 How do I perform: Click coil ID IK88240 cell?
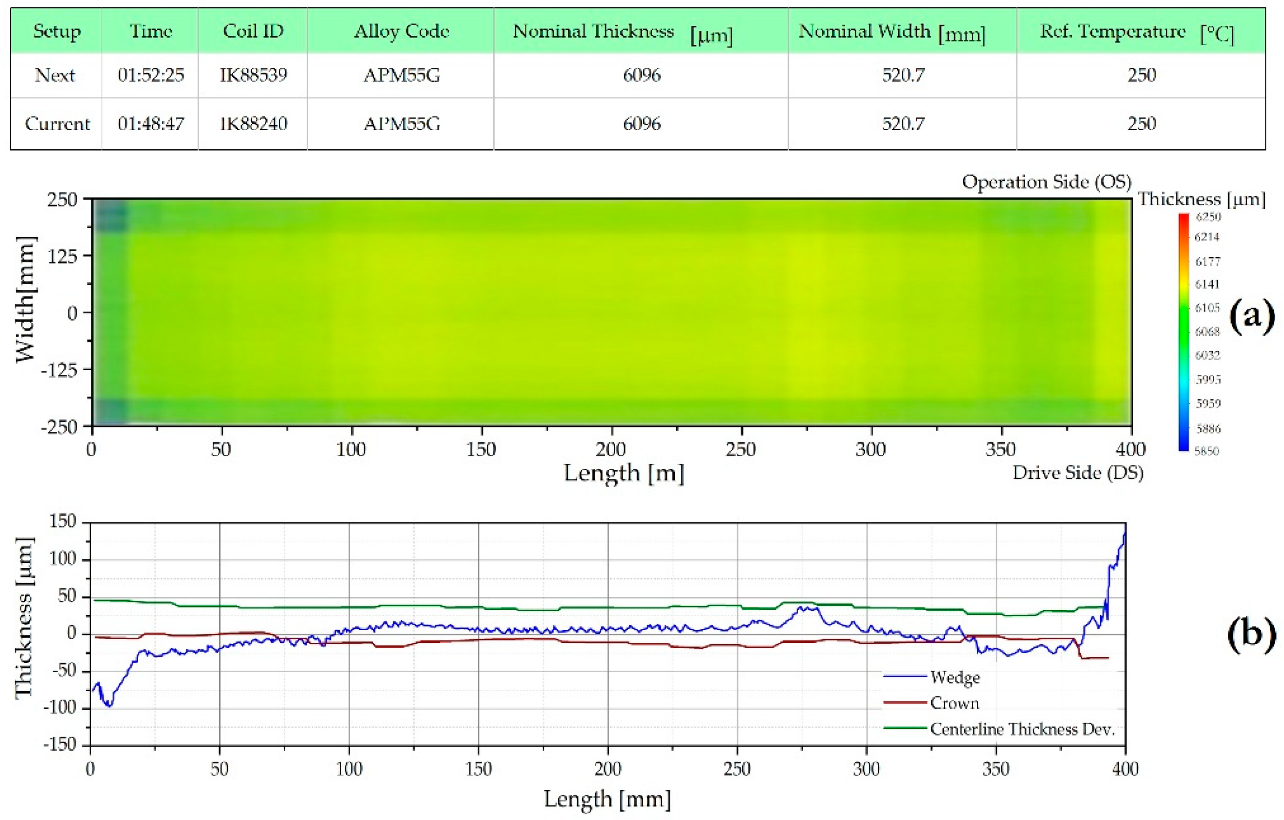pos(253,124)
